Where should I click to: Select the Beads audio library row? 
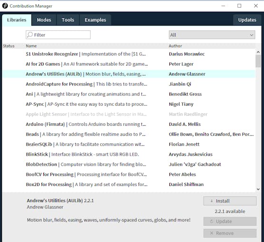click(128, 134)
